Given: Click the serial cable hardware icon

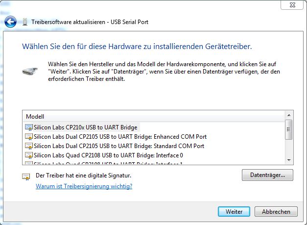Looking at the screenshot, I should click(30, 71).
